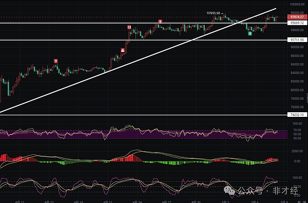Click the 74232.10 support line label
Screen dimensions: 308x203
click(x=297, y=115)
